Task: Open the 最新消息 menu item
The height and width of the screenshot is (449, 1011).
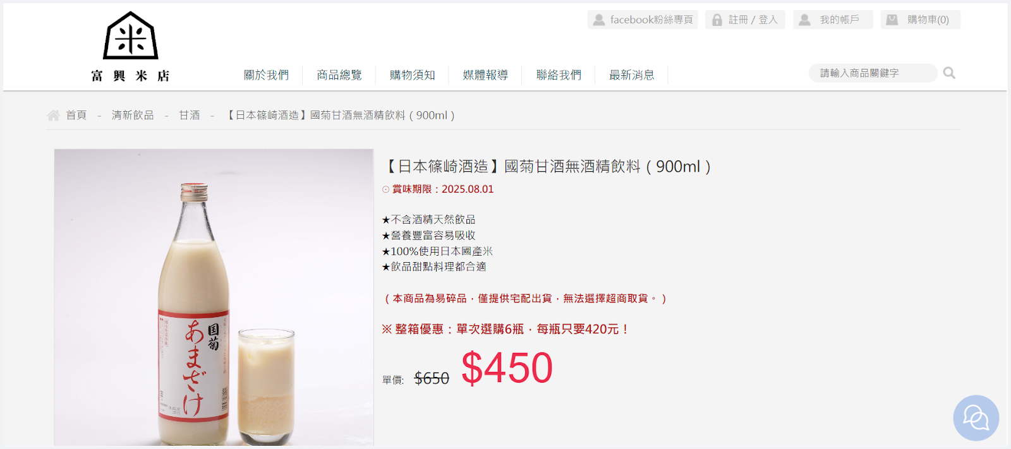Action: (631, 75)
